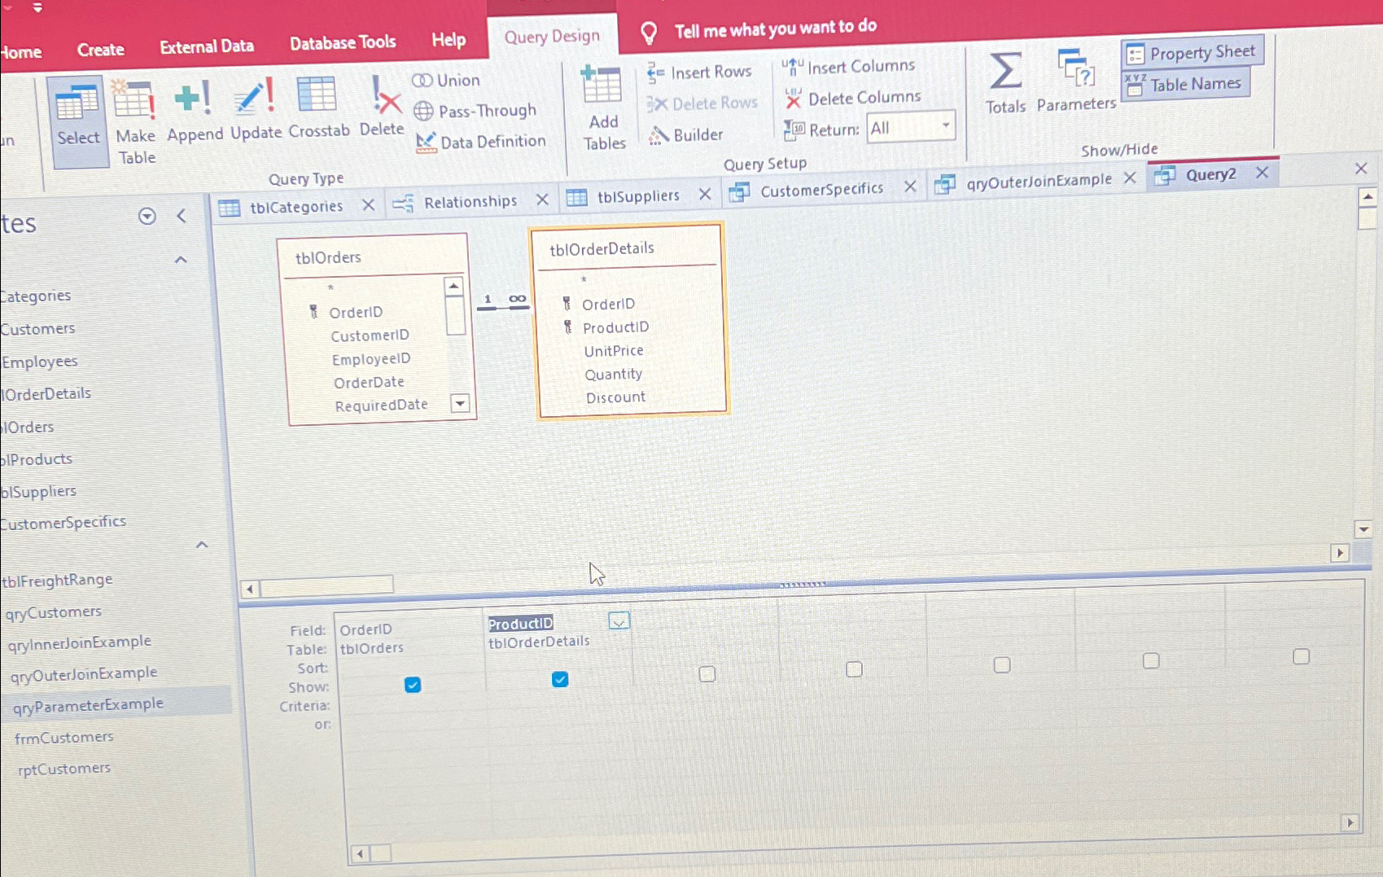
Task: Open the Return dropdown showing All
Action: [943, 126]
